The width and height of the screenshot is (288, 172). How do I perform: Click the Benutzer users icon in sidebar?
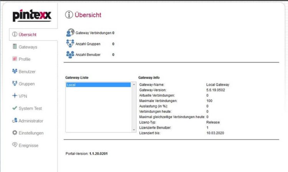click(x=15, y=71)
